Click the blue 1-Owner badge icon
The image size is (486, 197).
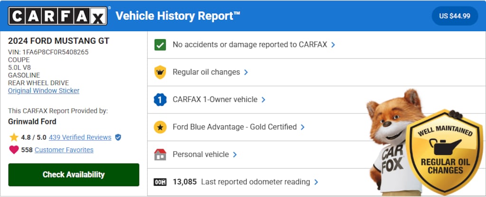click(160, 100)
